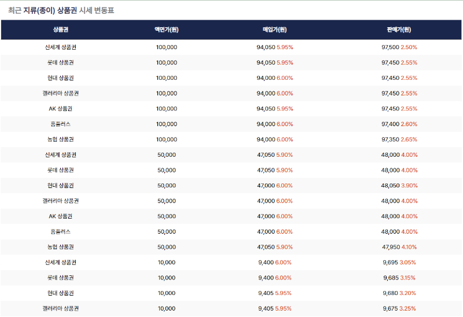Click the 100,000 face value of 농협 상품권
This screenshot has height=317, width=463.
(x=167, y=139)
